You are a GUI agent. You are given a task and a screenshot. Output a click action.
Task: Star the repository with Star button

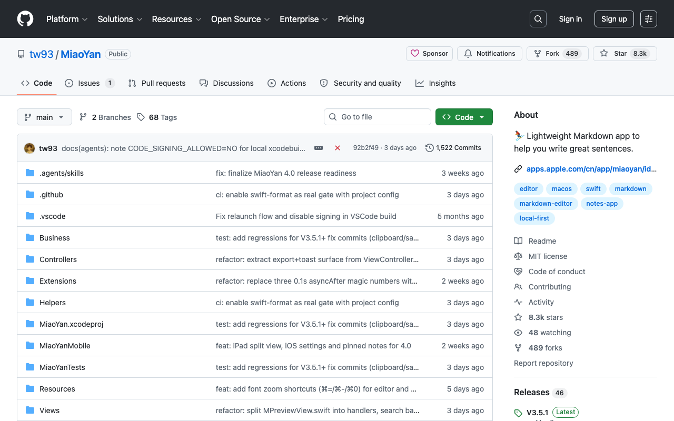point(625,54)
